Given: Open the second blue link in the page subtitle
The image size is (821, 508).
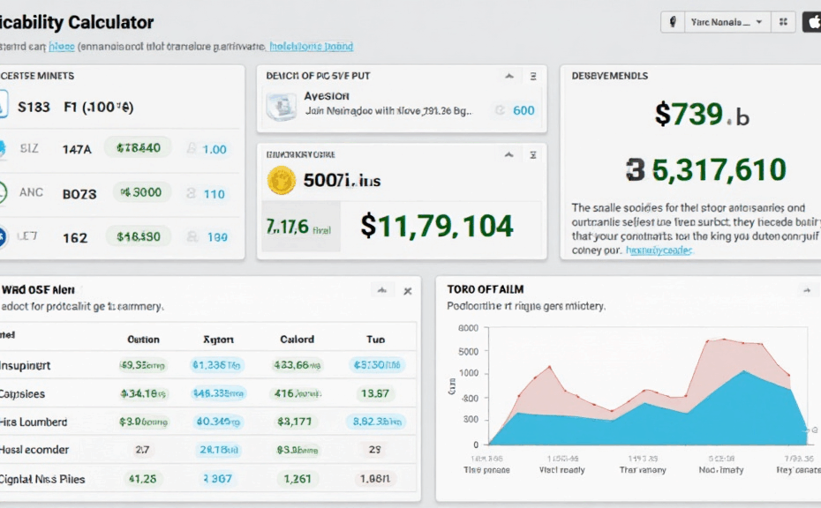Looking at the screenshot, I should 311,46.
